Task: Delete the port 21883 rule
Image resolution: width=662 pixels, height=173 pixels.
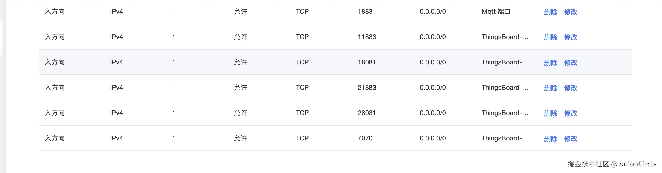Action: (x=551, y=88)
